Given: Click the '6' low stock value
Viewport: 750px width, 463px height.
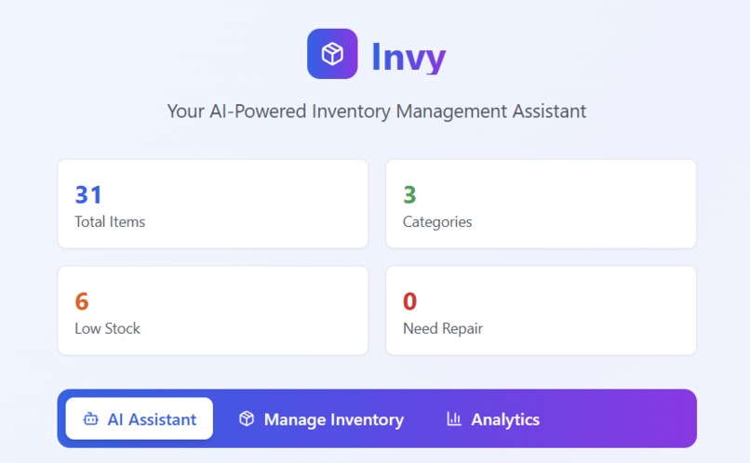Looking at the screenshot, I should [82, 301].
